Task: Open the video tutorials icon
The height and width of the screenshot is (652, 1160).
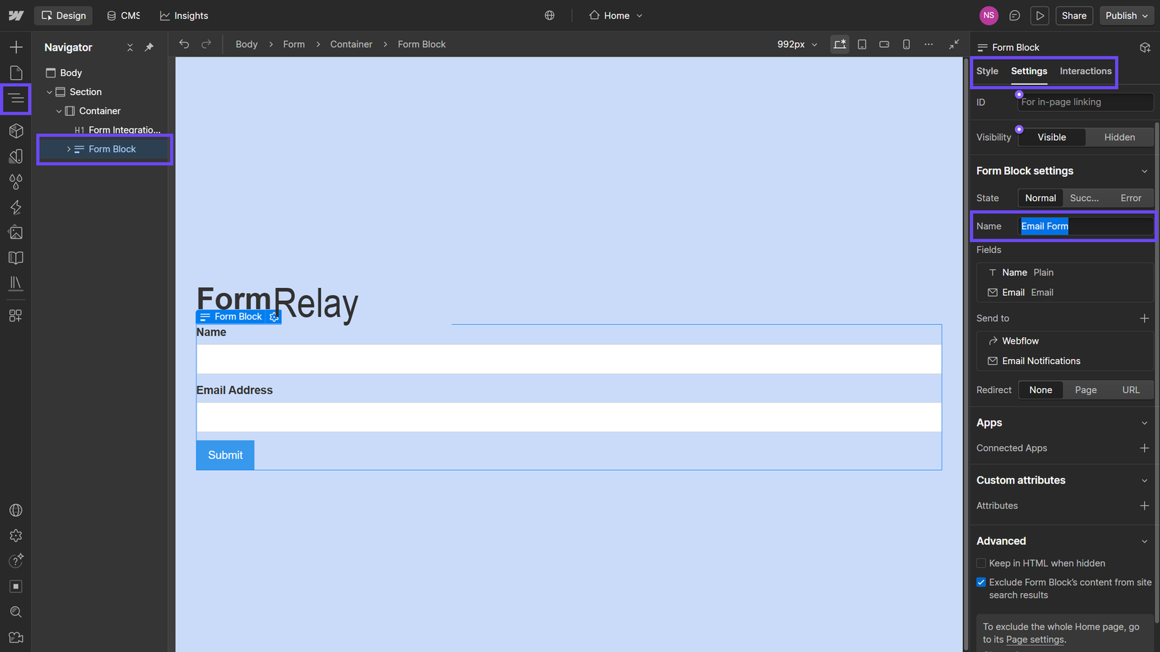Action: pyautogui.click(x=16, y=637)
